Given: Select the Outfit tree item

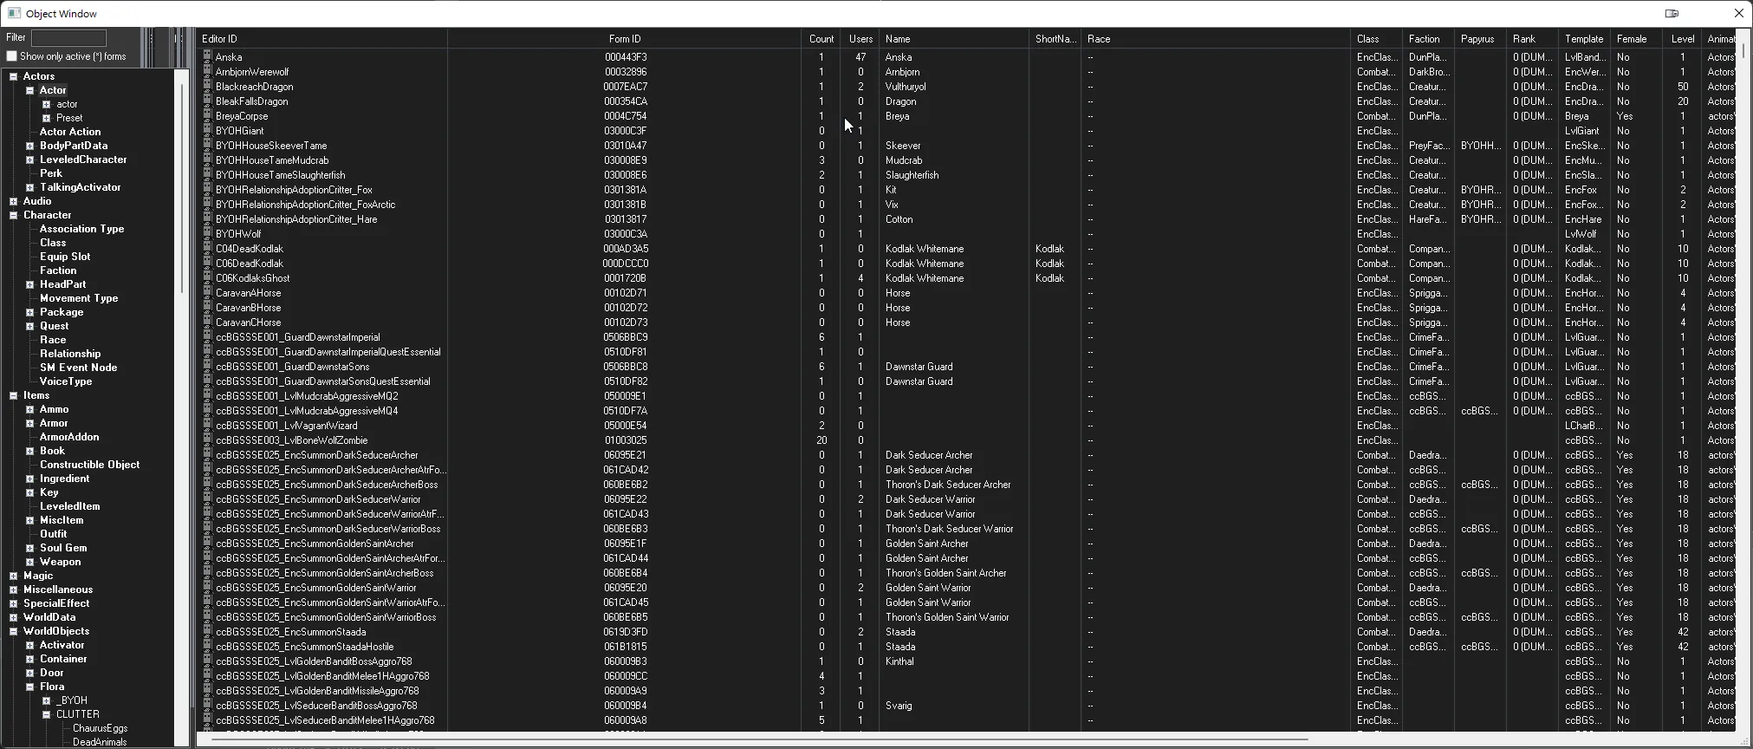Looking at the screenshot, I should [x=53, y=534].
